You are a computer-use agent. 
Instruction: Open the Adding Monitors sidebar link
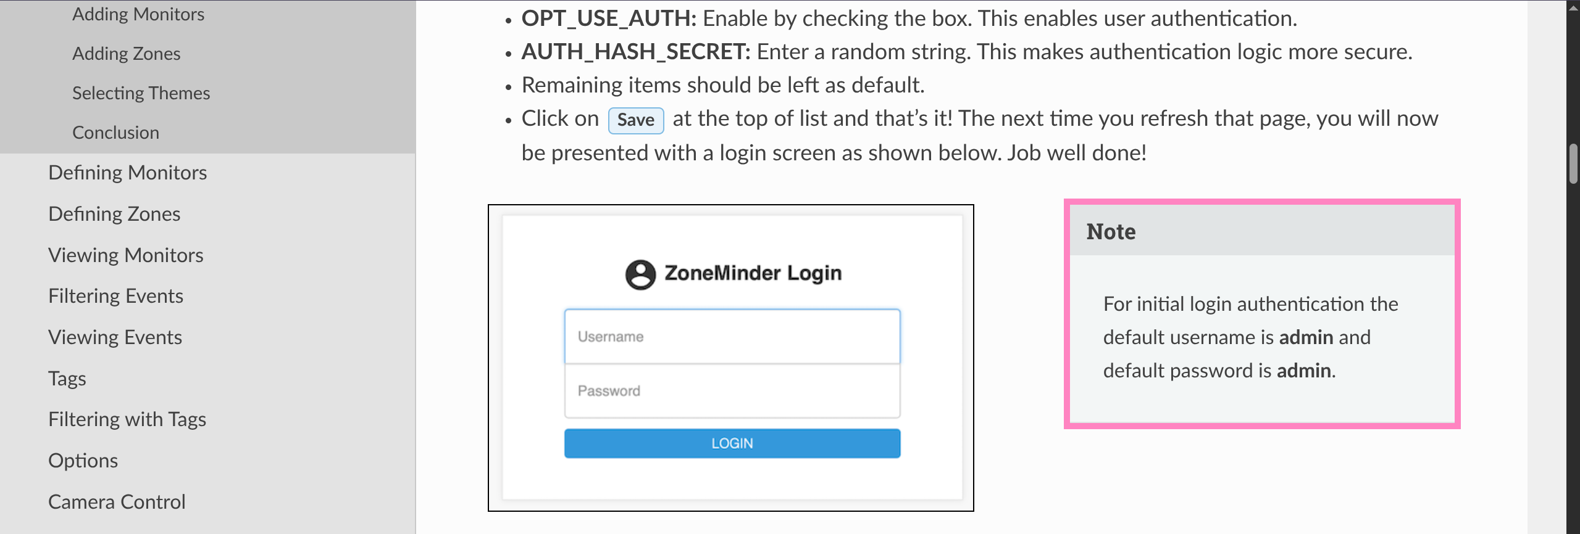coord(138,14)
